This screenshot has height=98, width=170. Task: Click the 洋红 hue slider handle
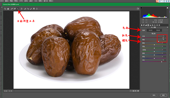(x=161, y=62)
